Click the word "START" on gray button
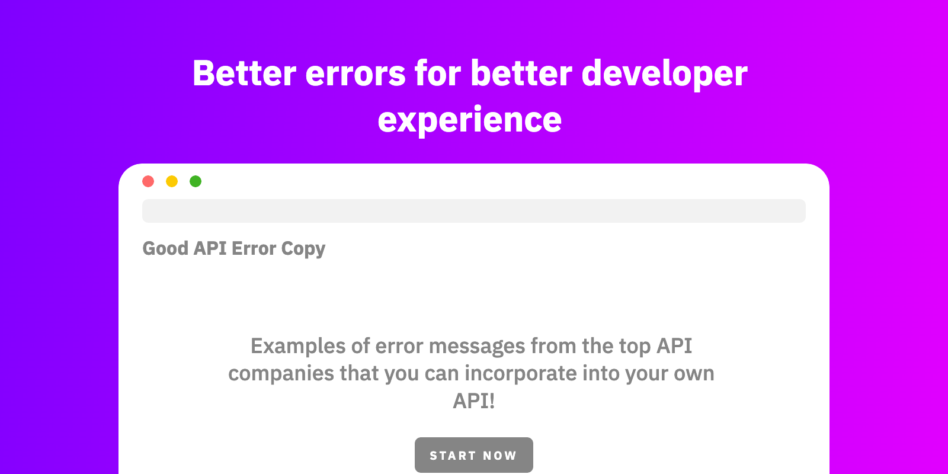Image resolution: width=948 pixels, height=474 pixels. click(453, 456)
